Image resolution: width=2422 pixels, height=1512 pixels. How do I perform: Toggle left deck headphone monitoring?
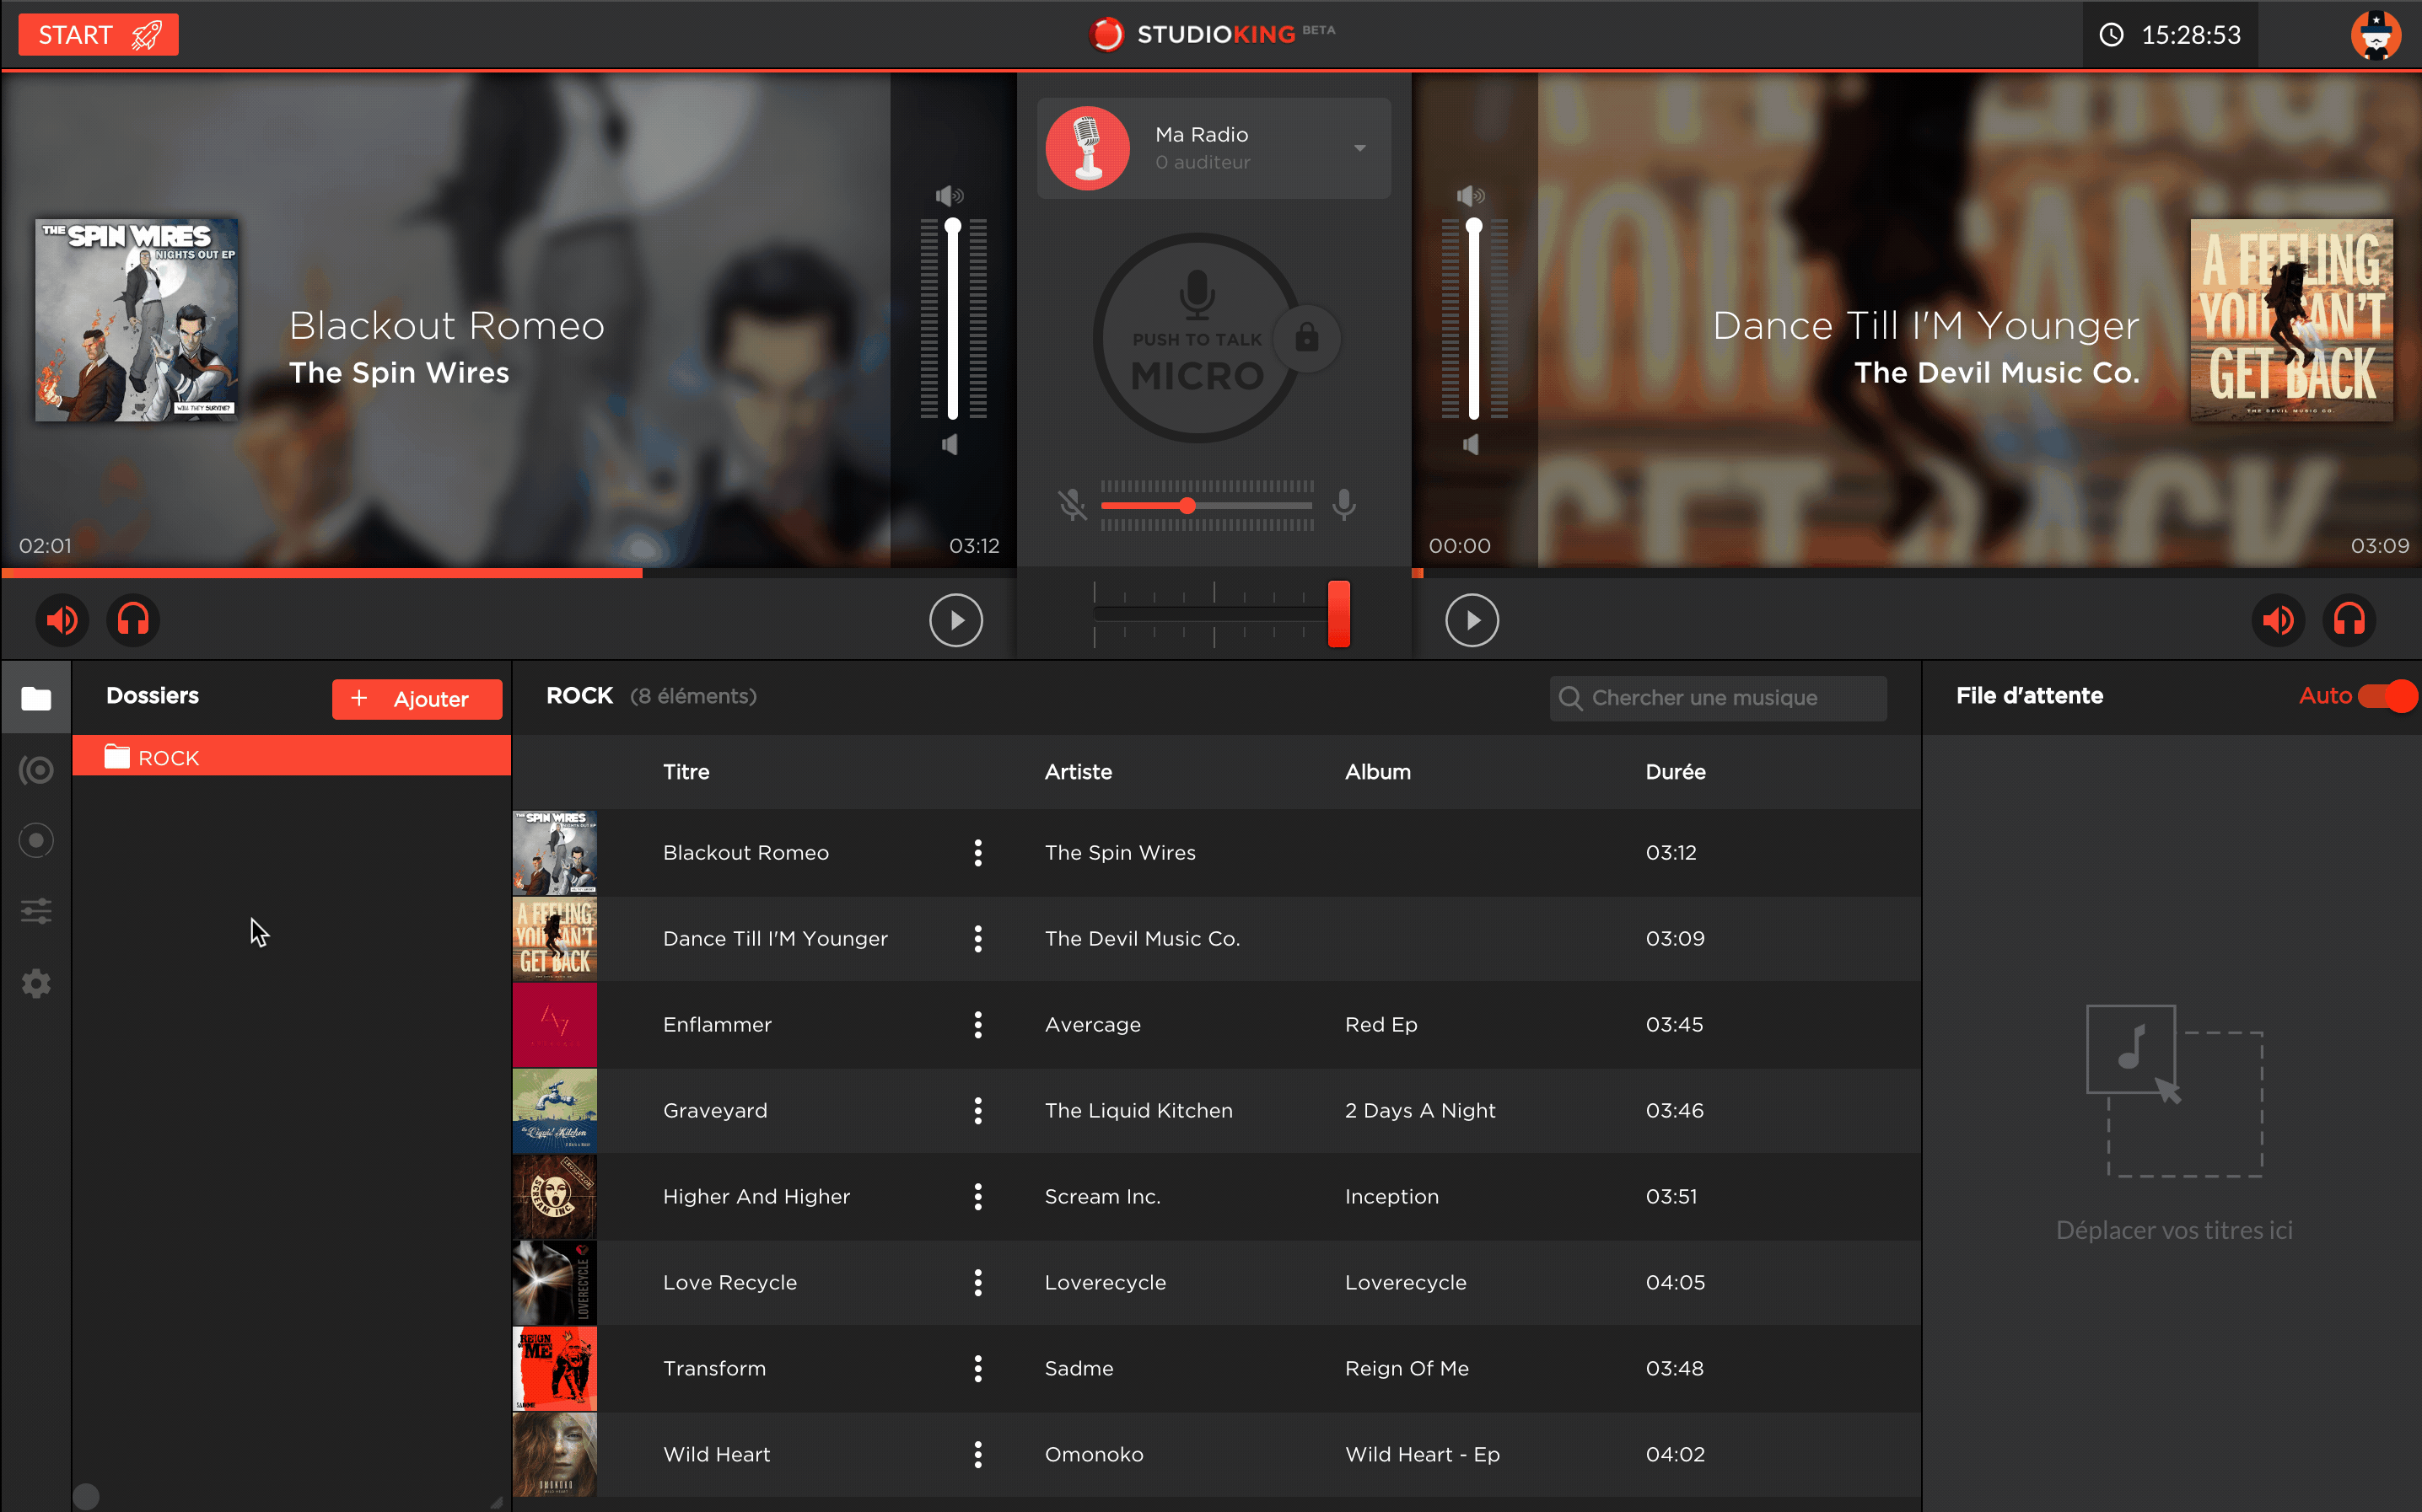133,620
